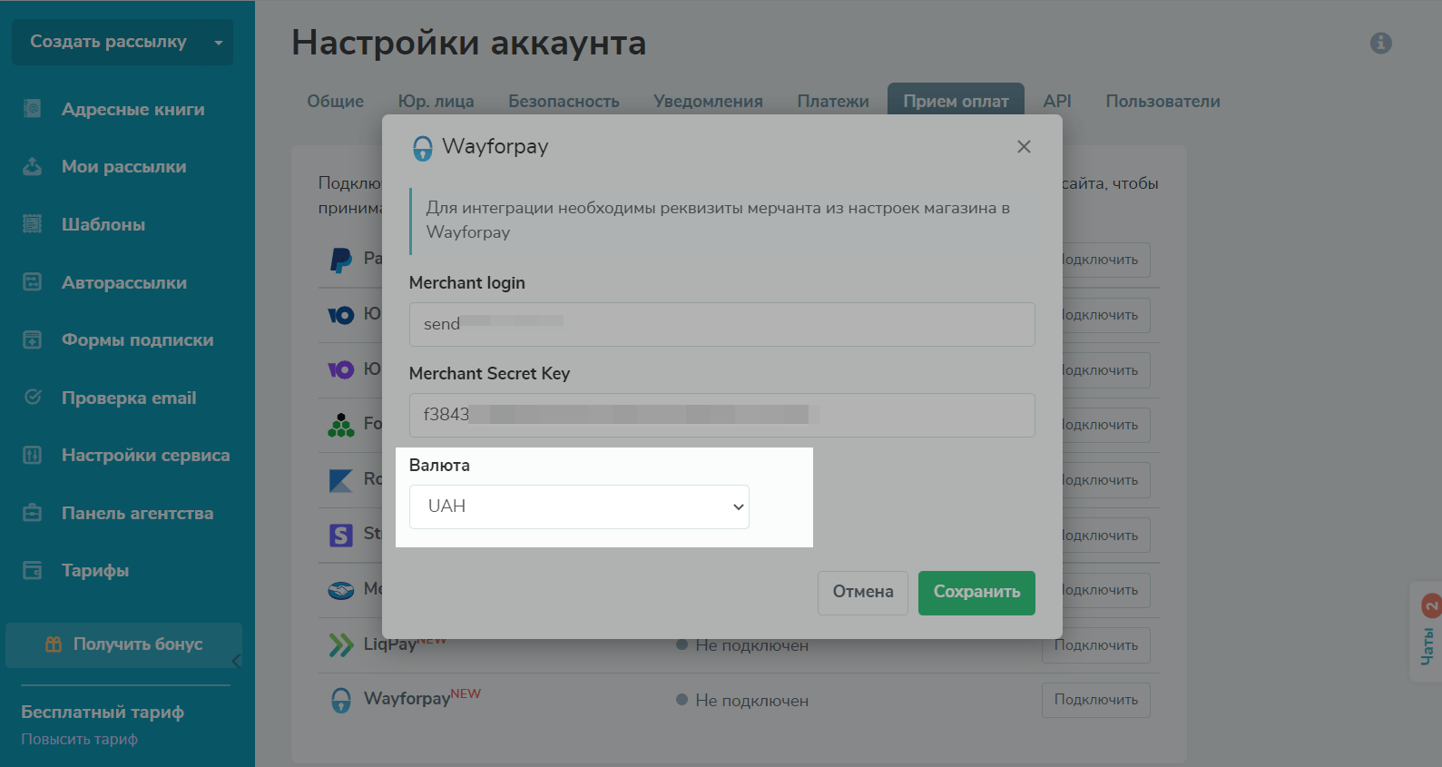
Task: Click the LiqPay arrows logo
Action: (341, 645)
